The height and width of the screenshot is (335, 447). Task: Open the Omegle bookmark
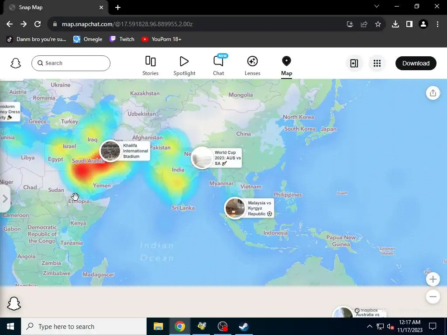point(88,39)
